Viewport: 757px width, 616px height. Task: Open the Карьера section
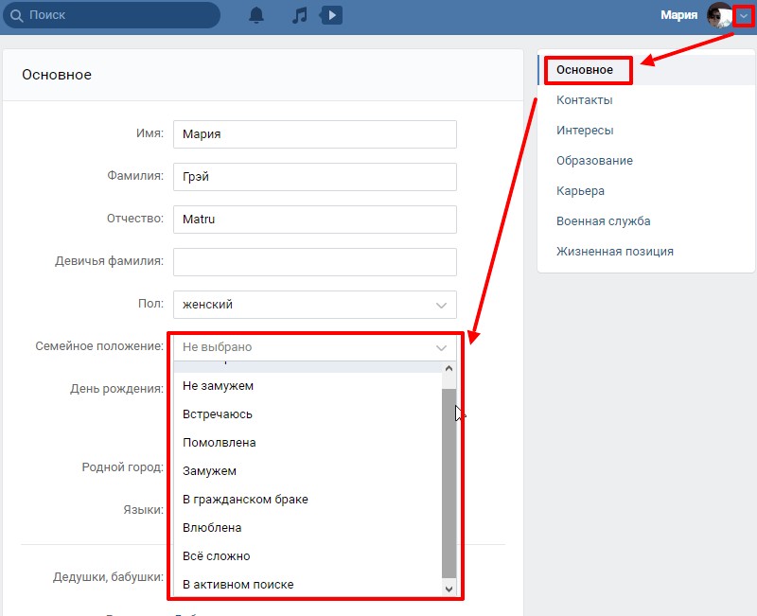580,191
